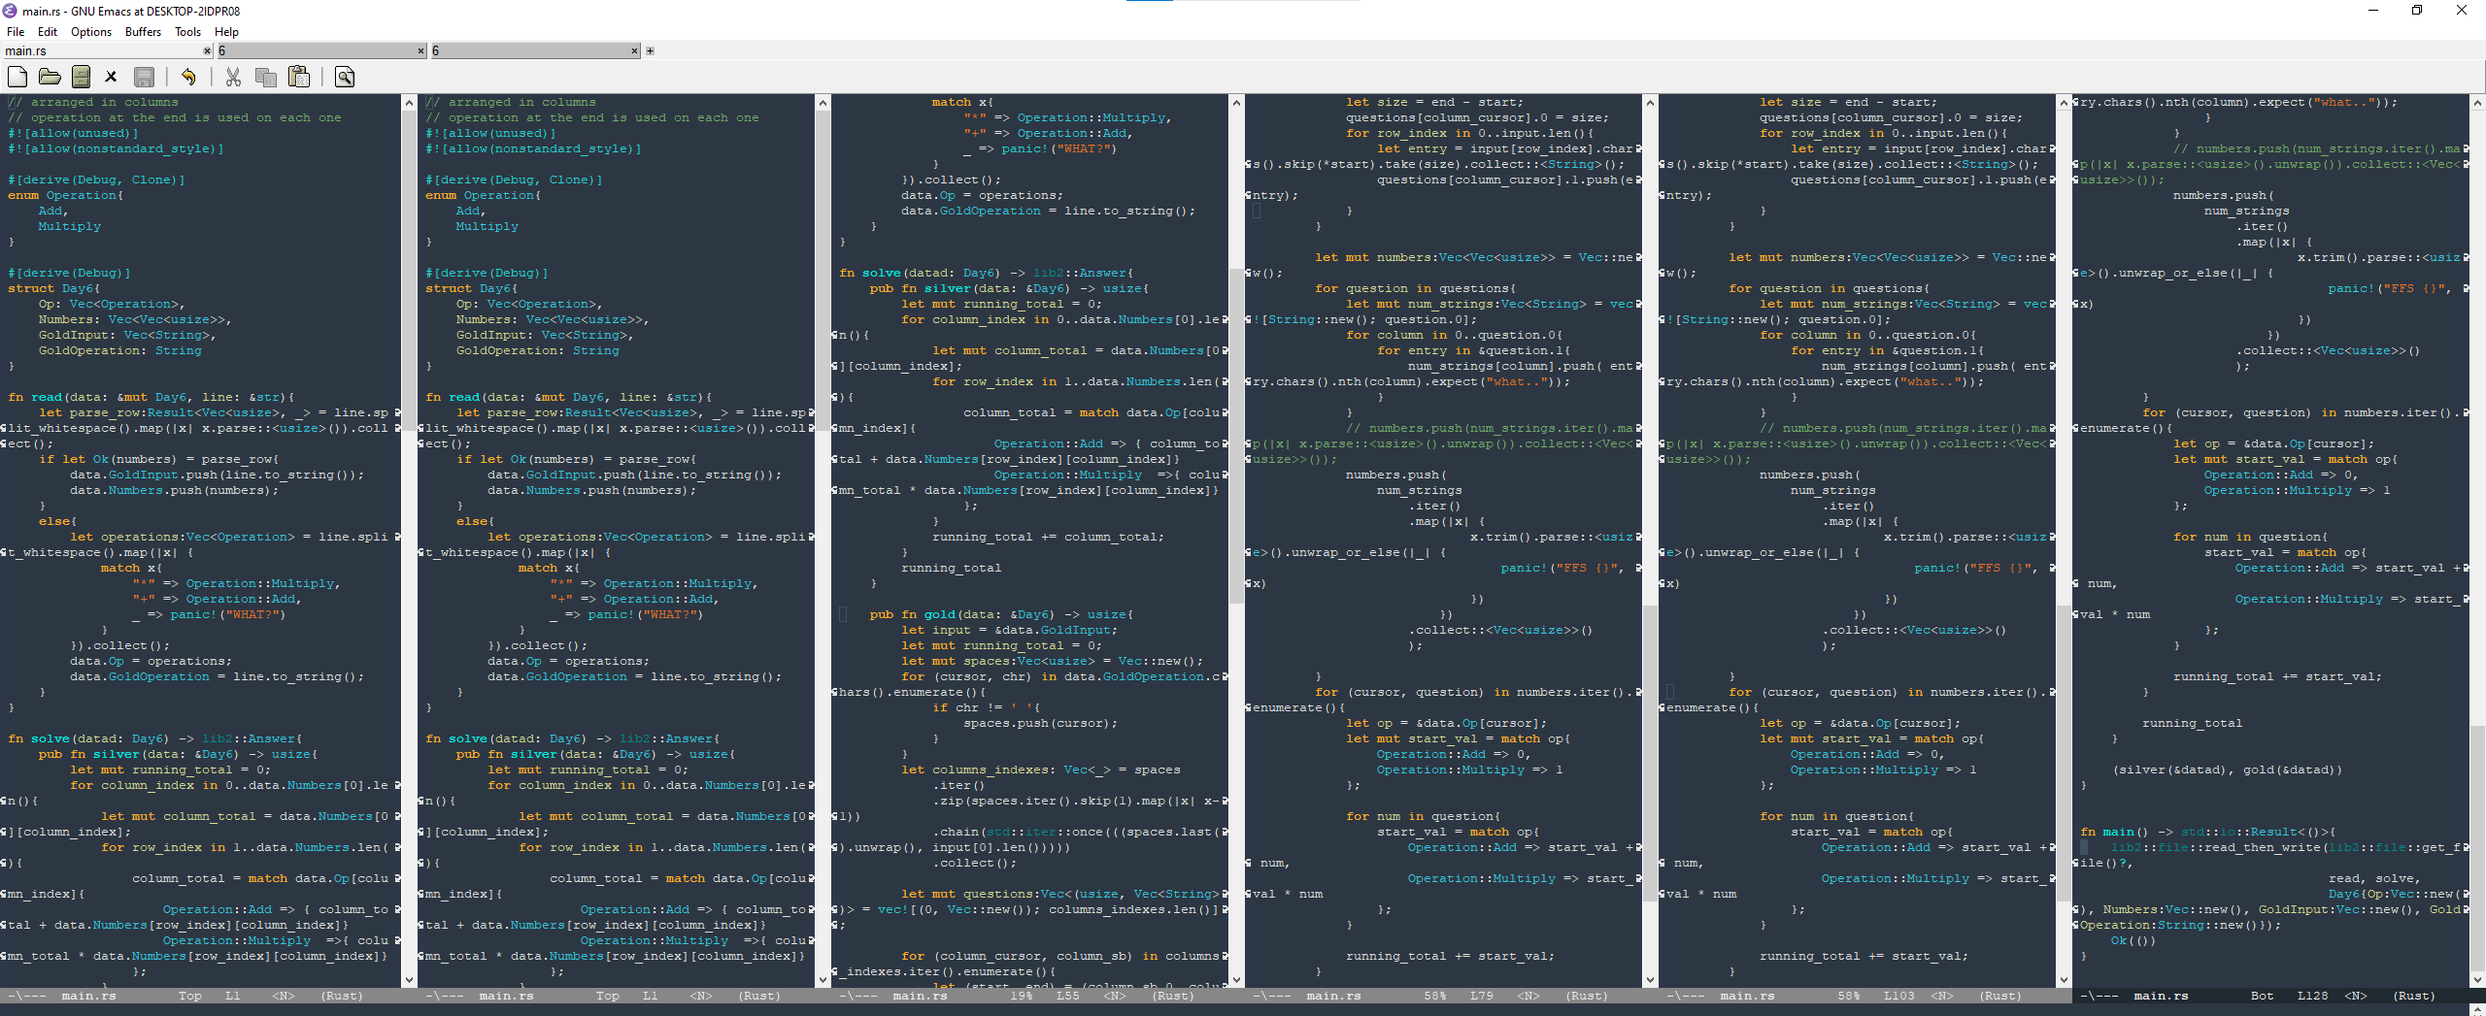Click the L128 line number in the mode line
This screenshot has height=1016, width=2486.
(x=2313, y=996)
